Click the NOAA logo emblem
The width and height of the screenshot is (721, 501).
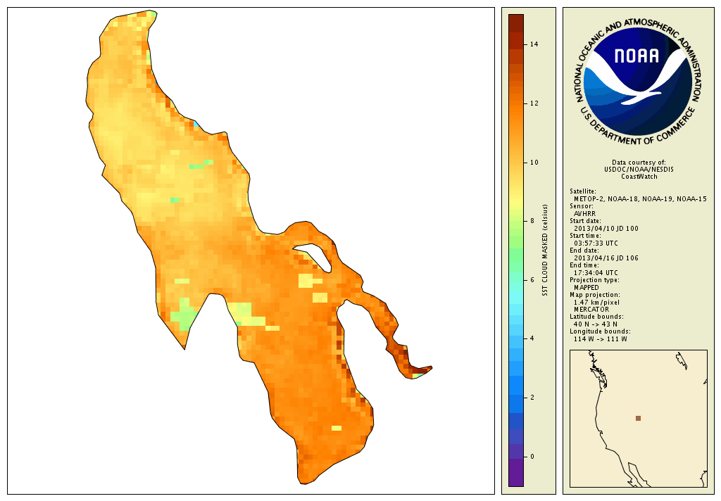[638, 83]
